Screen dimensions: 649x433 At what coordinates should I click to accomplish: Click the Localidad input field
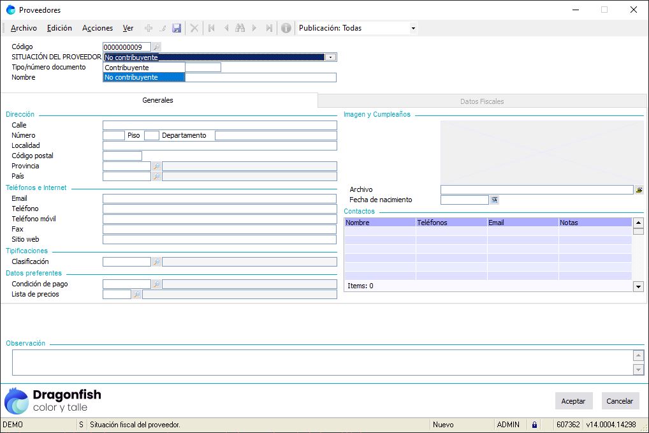tap(220, 145)
